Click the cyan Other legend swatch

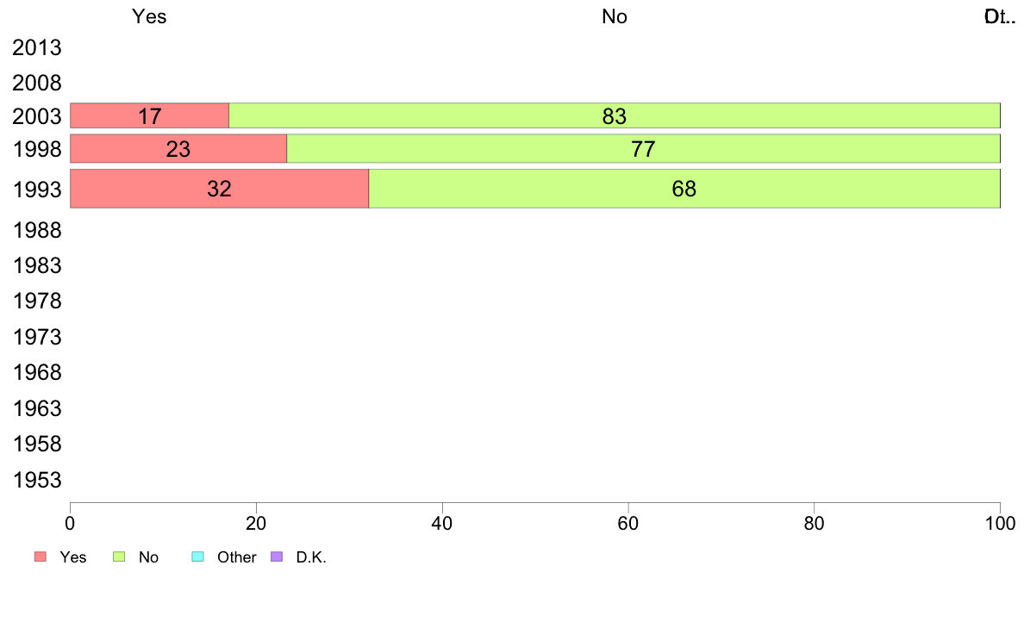click(x=197, y=557)
